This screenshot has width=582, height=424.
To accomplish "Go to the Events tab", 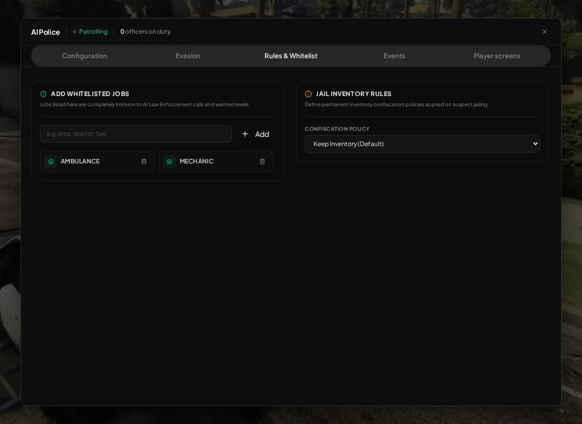I will (x=394, y=56).
